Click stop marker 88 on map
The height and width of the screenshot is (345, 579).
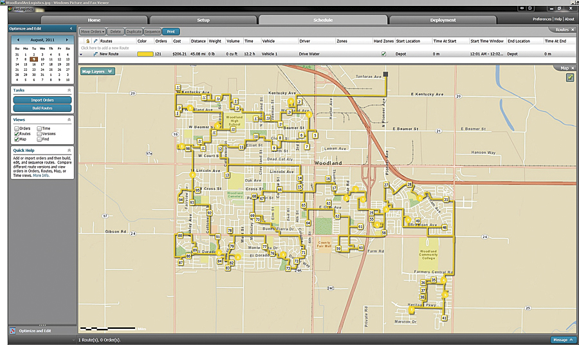point(180,236)
